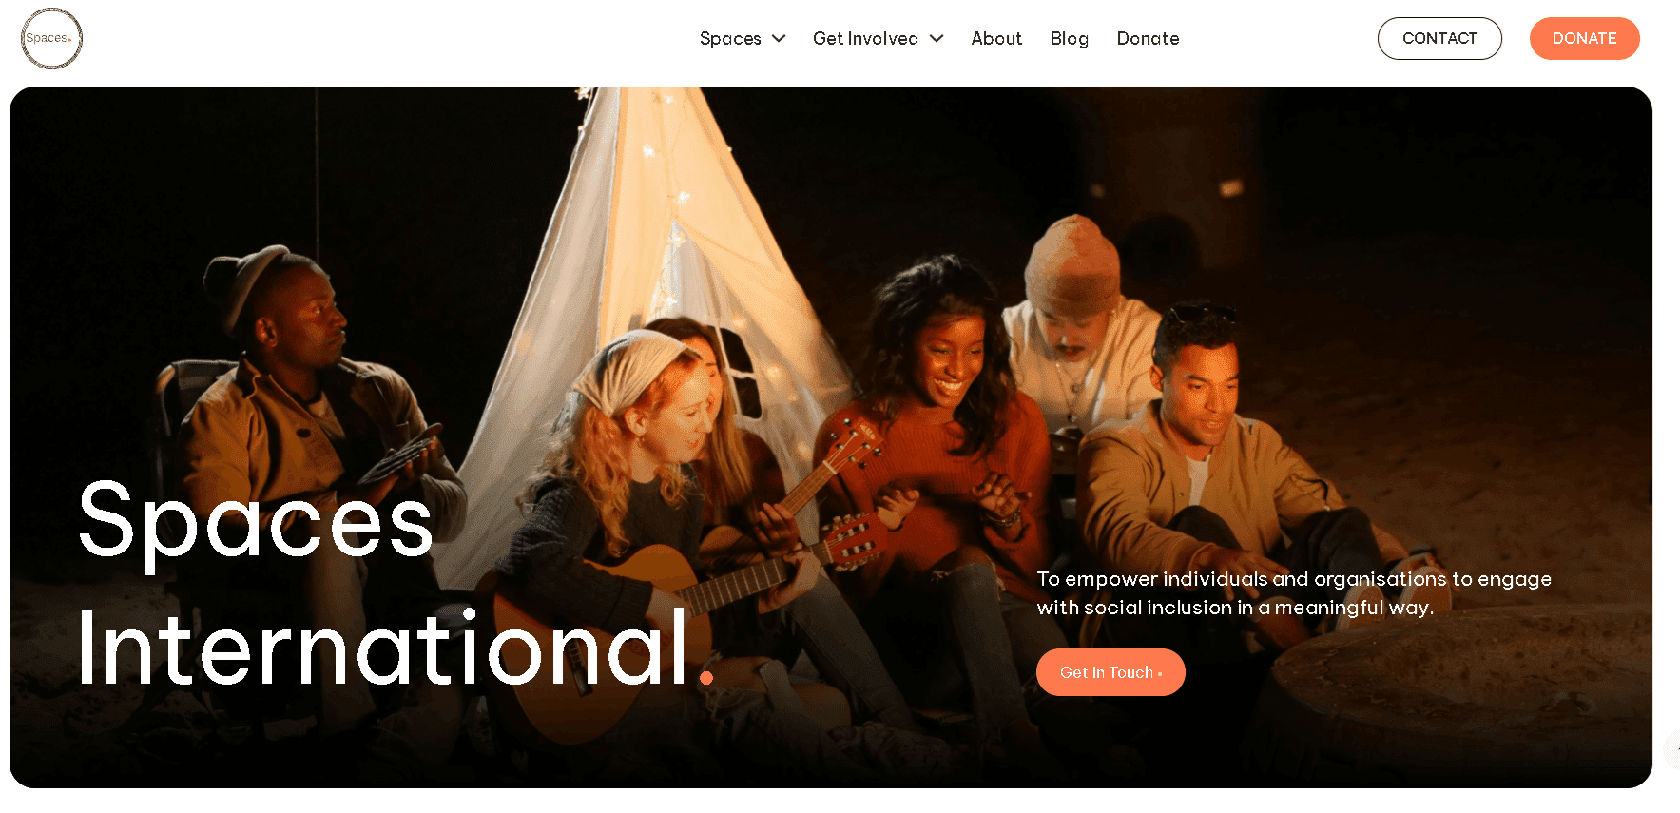Click the orange dot after International
Viewport: 1680px width, 813px height.
pos(706,677)
